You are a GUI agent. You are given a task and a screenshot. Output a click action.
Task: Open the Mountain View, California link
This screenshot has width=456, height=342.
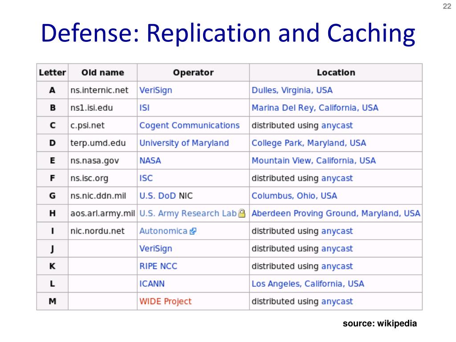(314, 160)
